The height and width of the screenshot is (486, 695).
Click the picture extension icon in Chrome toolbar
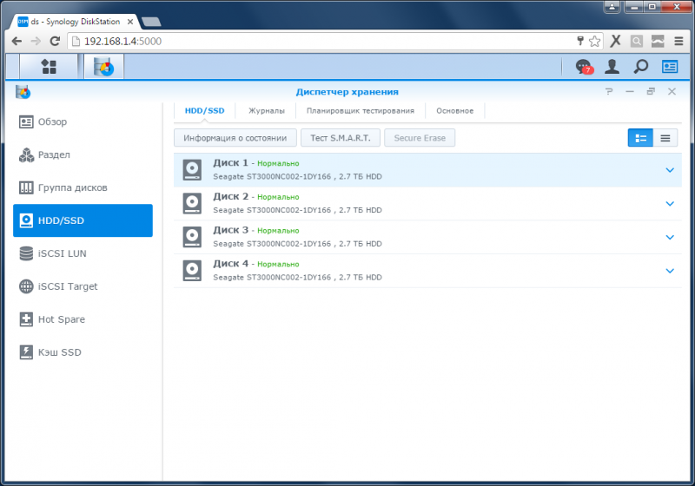[658, 41]
